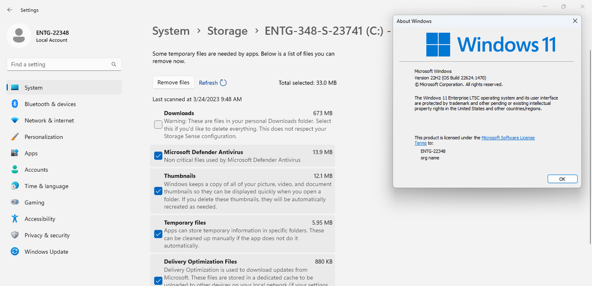Click the Gaming controller icon

(15, 202)
